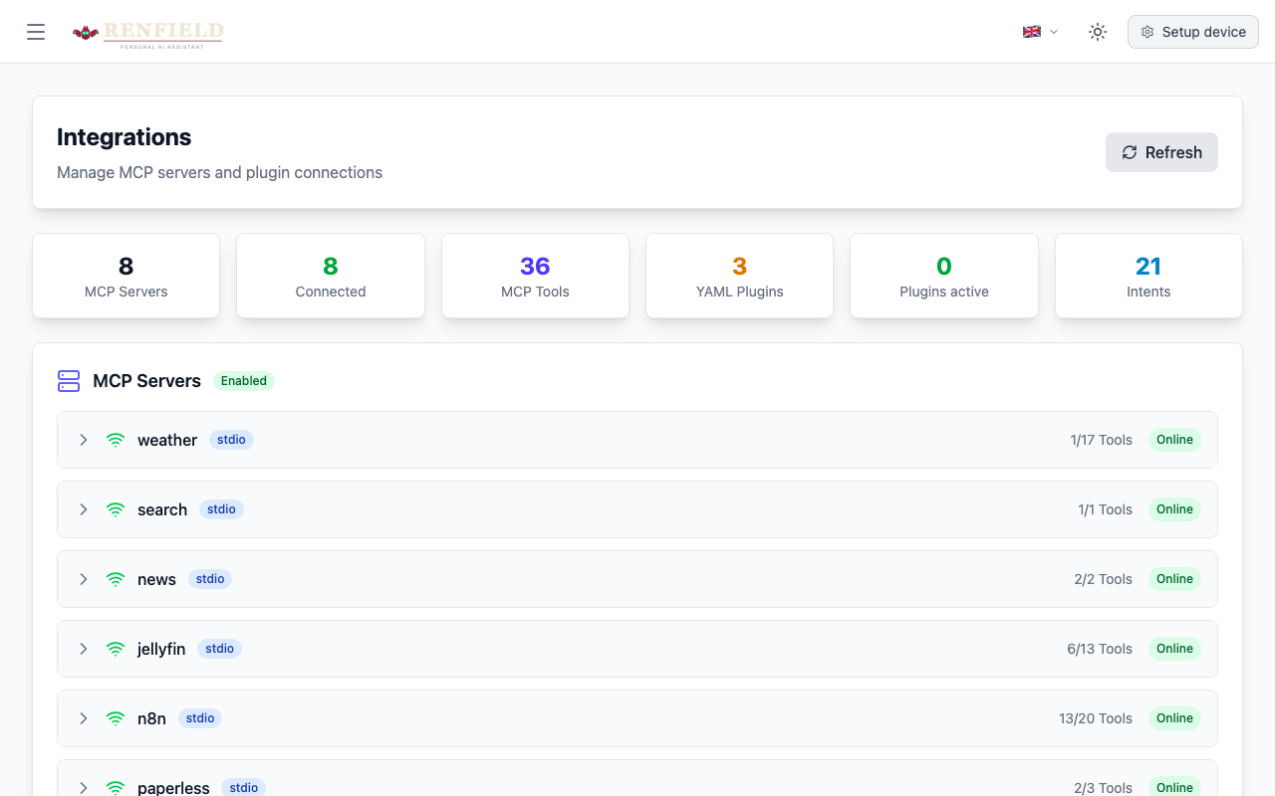Screen dimensions: 1275x796
Task: Expand the weather server entry
Action: [x=84, y=440]
